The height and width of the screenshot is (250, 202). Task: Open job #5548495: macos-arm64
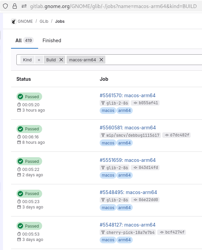click(128, 192)
